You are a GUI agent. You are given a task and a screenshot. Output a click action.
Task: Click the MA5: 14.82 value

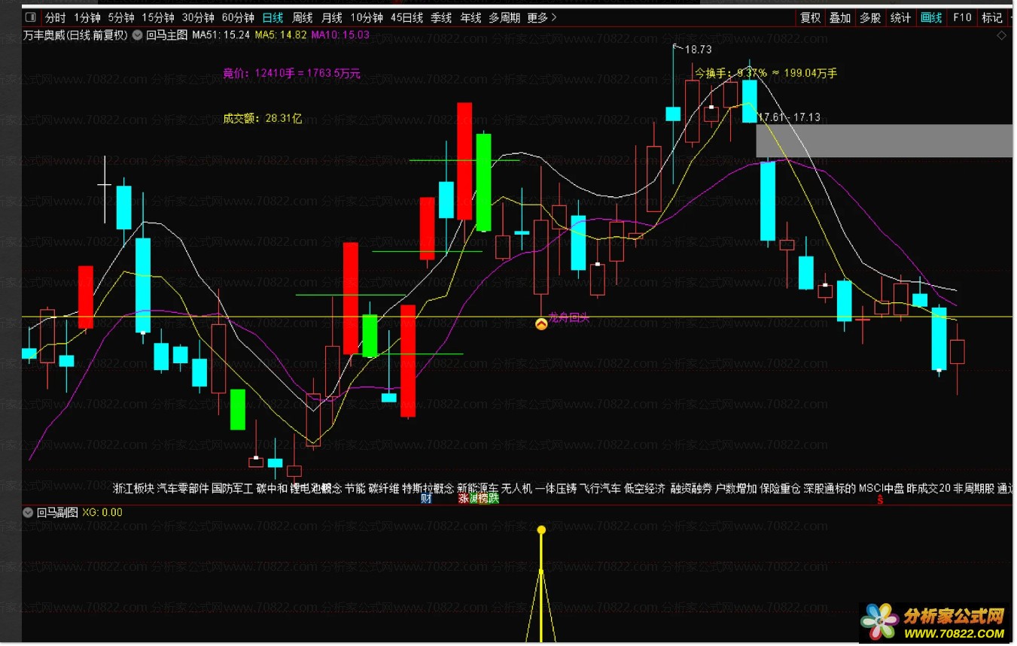click(x=281, y=35)
